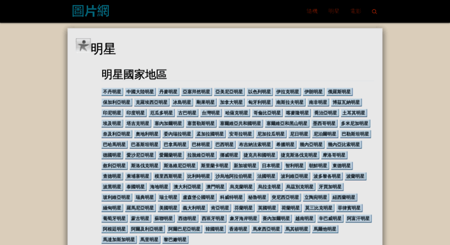Open the 哥倫比亞明星 tag
The image size is (450, 245).
(267, 113)
